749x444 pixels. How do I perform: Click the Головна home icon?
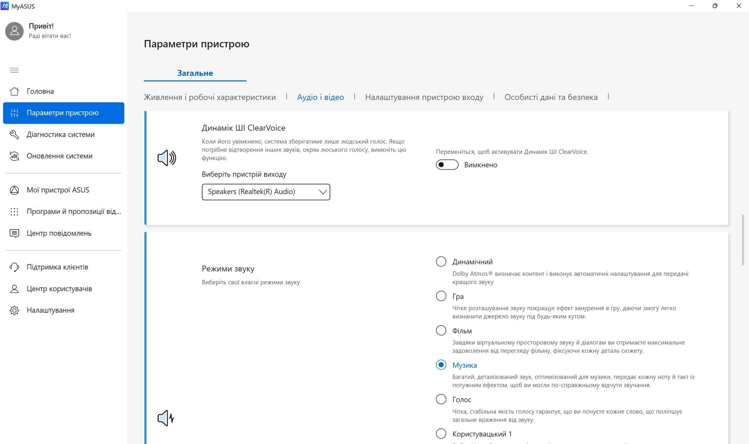click(x=14, y=91)
